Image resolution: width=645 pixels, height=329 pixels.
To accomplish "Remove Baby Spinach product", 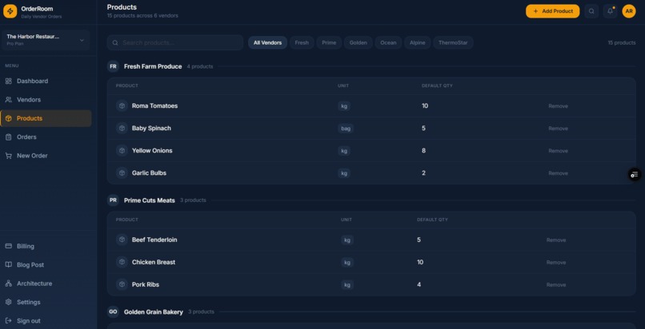I will [558, 129].
